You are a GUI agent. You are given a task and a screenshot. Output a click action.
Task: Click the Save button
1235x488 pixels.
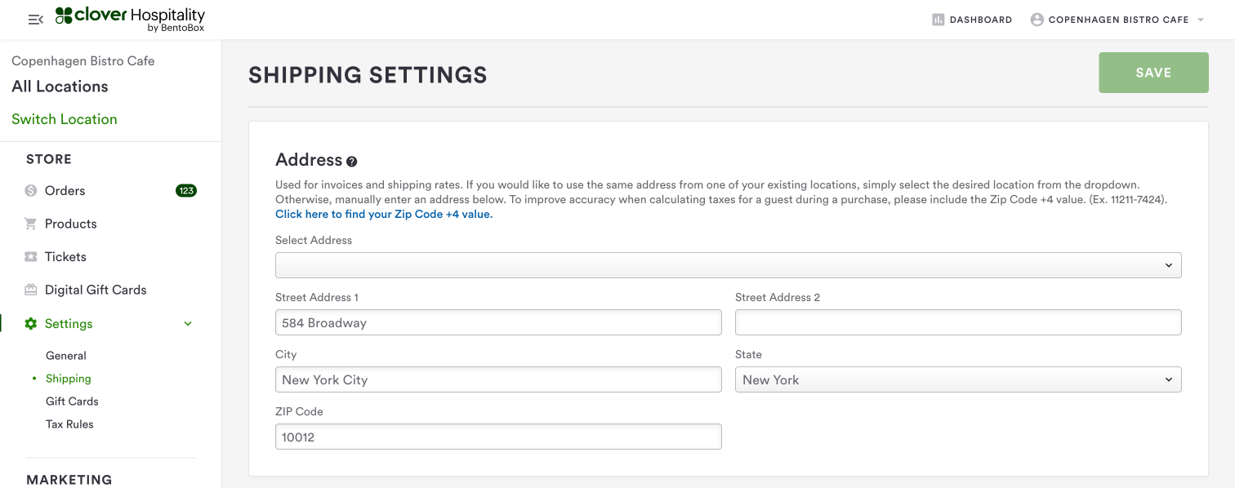(1153, 73)
